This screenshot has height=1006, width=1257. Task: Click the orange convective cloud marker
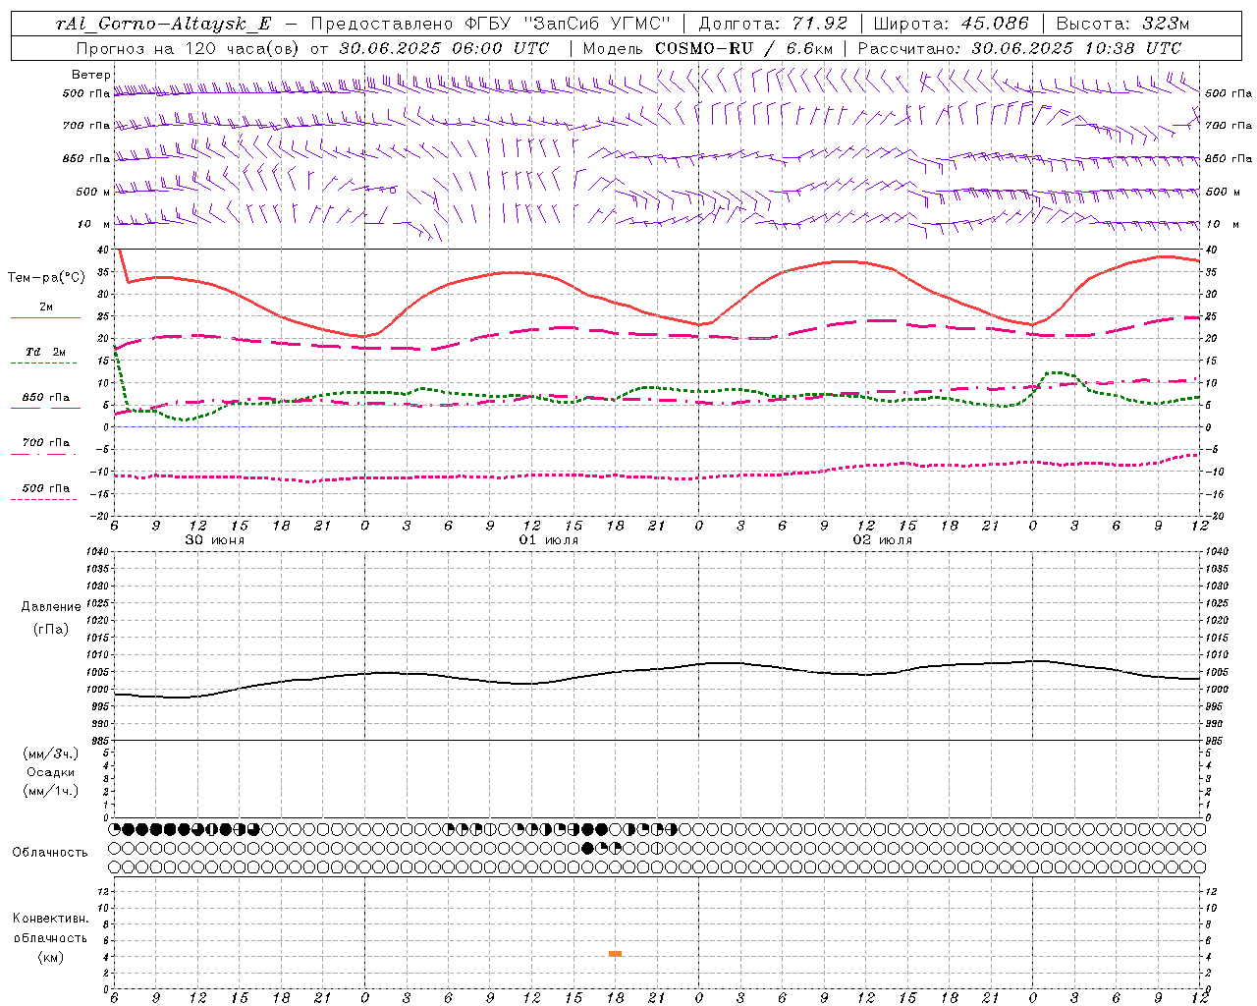click(x=615, y=954)
